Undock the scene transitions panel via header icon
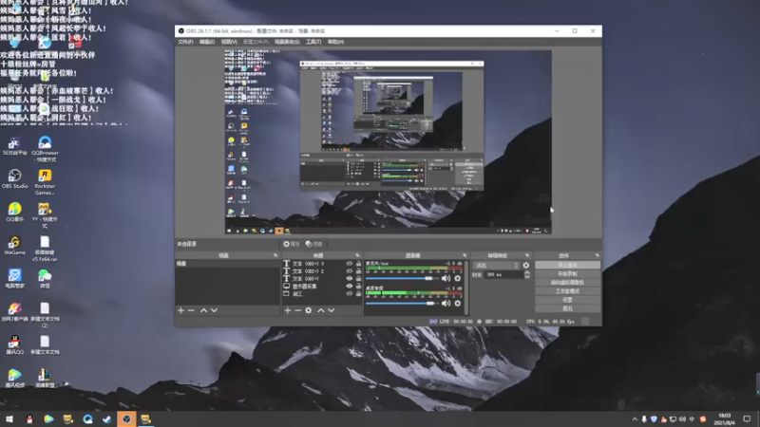 point(527,255)
